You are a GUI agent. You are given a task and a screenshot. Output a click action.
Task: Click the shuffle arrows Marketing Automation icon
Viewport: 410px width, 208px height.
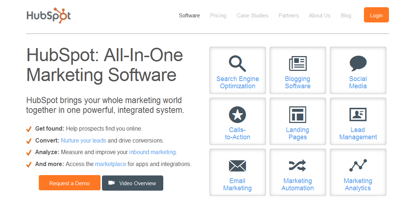298,166
